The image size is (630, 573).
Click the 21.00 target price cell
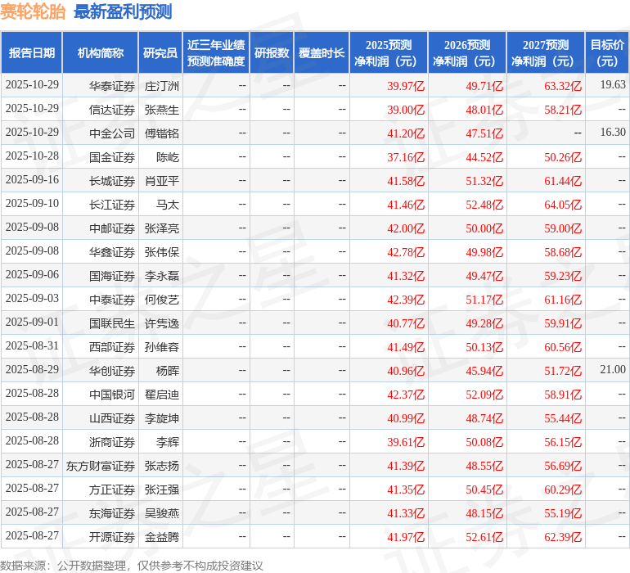612,370
